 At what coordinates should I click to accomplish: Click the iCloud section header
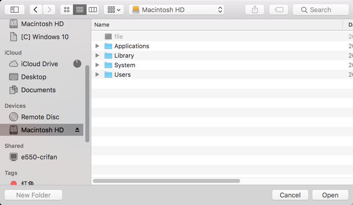13,52
